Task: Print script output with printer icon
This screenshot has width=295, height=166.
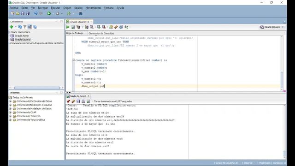Action: (83, 101)
